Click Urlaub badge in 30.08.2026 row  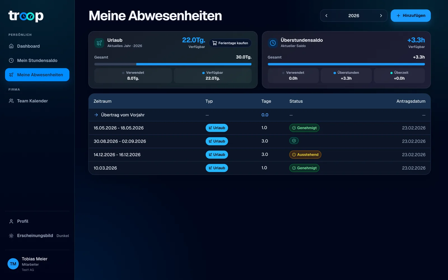(217, 141)
